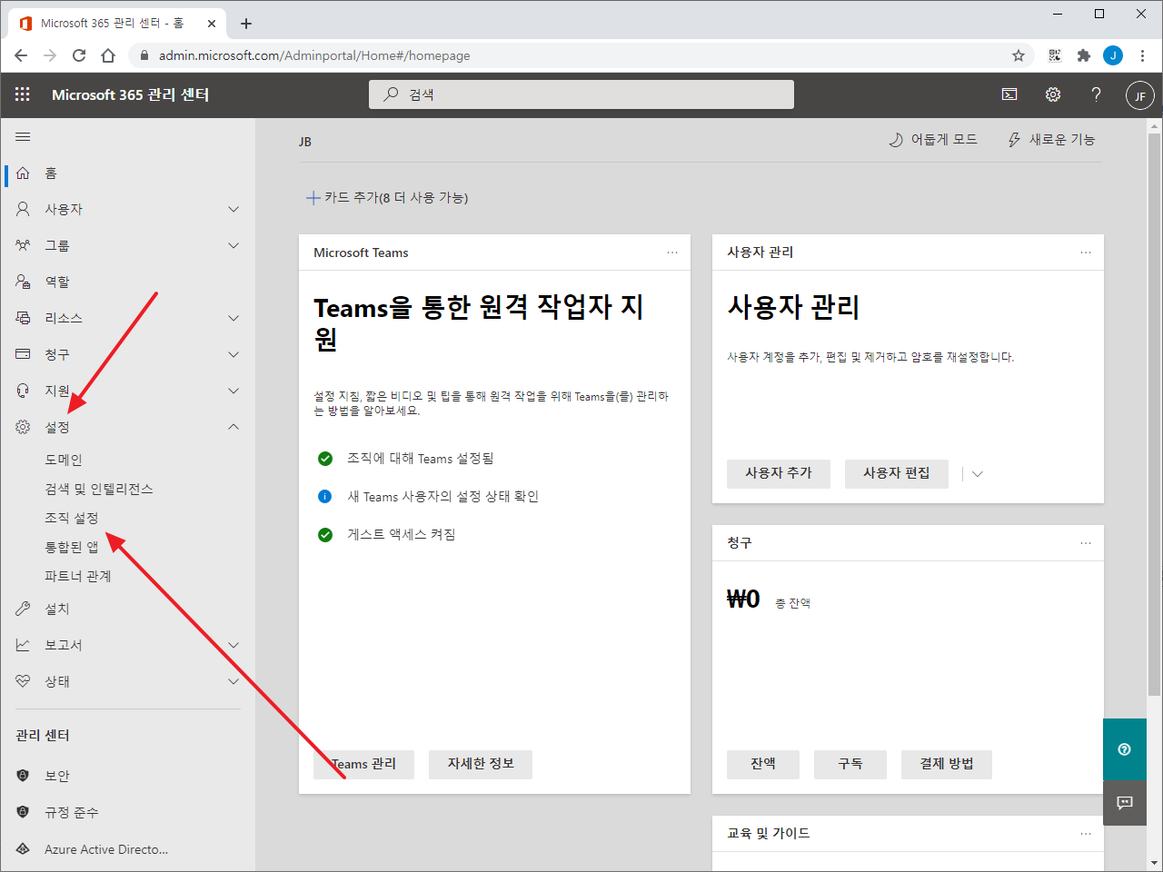
Task: Click 새 Teams 사용자의 설정 상태 확인
Action: pos(442,496)
